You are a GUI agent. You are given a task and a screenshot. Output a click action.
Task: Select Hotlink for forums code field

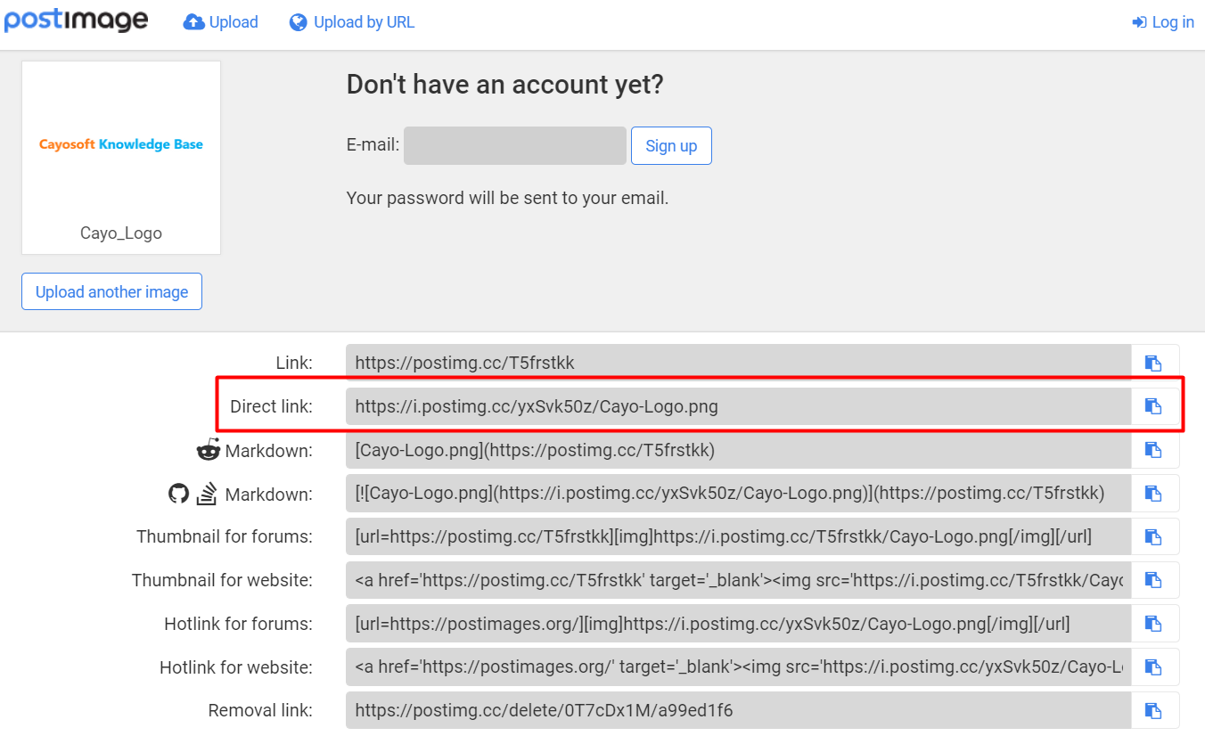click(739, 623)
